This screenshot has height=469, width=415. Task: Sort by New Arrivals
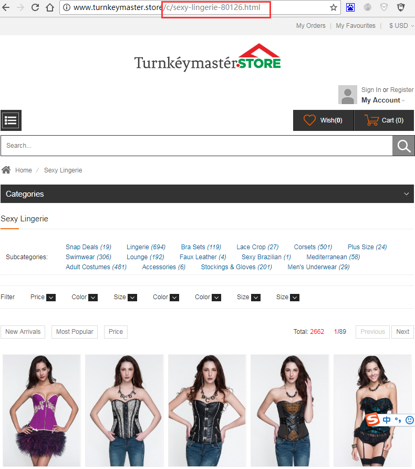click(23, 332)
